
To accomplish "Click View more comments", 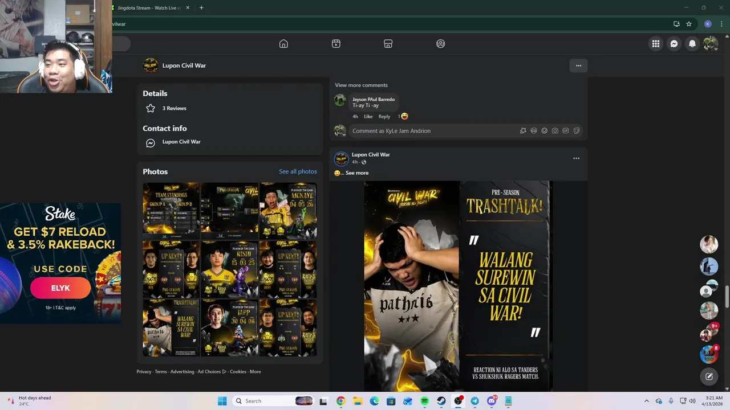I will coord(361,85).
